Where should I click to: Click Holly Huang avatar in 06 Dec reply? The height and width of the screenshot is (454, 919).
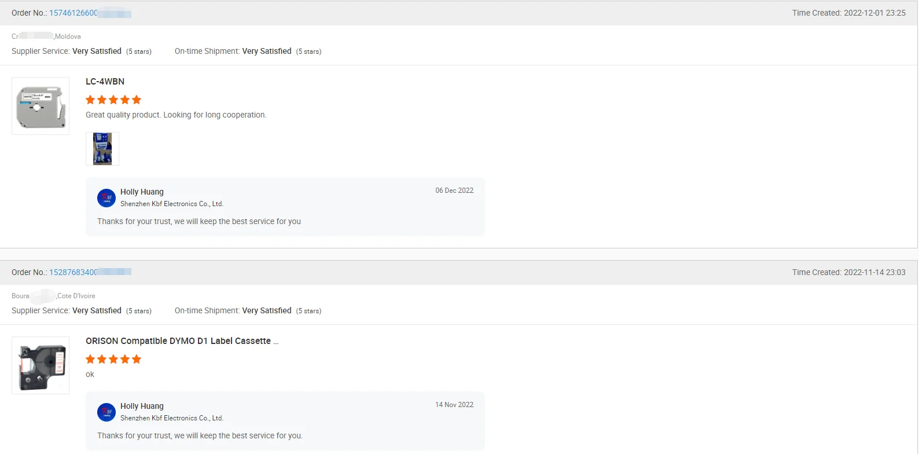pos(106,198)
